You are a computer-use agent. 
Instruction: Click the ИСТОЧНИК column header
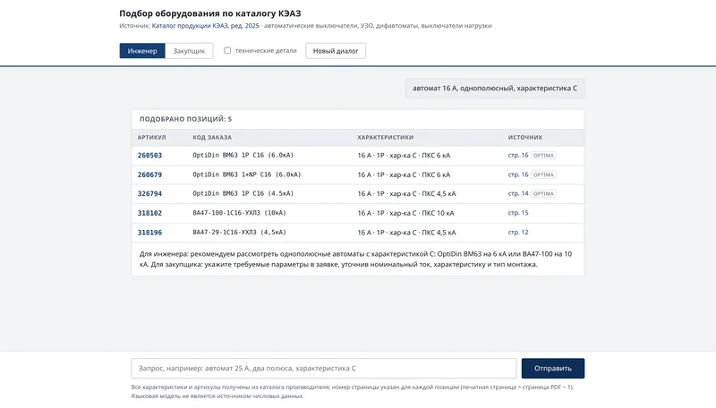click(x=525, y=138)
